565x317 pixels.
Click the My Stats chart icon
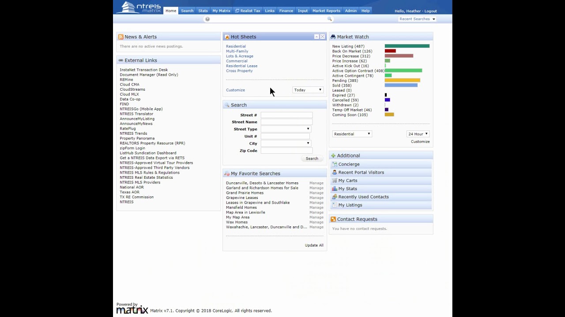[x=335, y=188]
